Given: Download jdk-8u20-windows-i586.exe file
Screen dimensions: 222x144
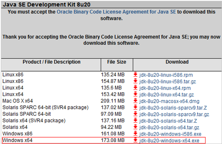Looking at the screenshot, I should click(170, 134).
